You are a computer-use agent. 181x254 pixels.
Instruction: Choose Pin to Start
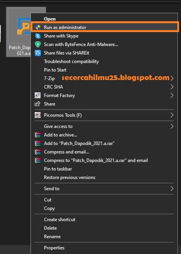[105, 70]
